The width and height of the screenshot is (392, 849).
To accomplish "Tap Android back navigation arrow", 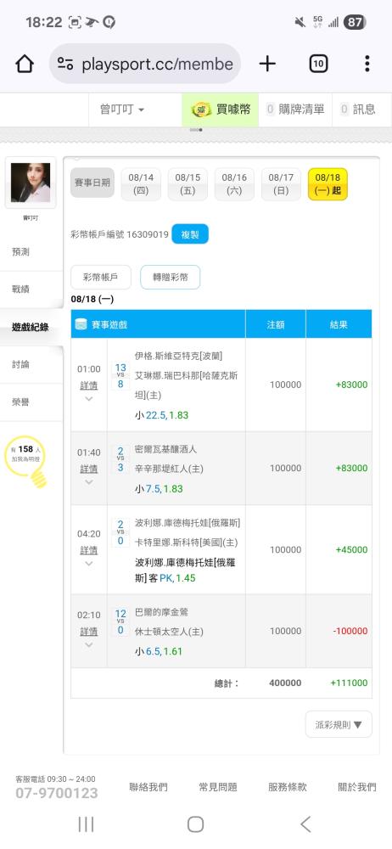I will pos(306,824).
